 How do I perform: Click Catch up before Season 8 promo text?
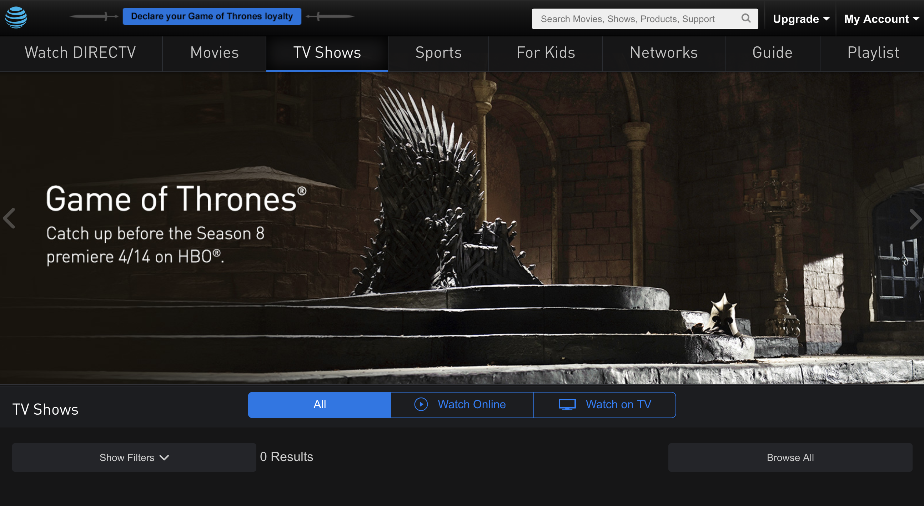point(155,245)
